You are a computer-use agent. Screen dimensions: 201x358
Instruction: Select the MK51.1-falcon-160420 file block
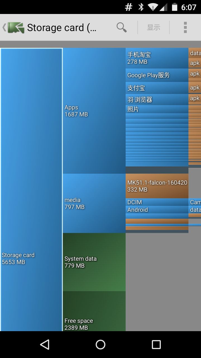click(157, 186)
